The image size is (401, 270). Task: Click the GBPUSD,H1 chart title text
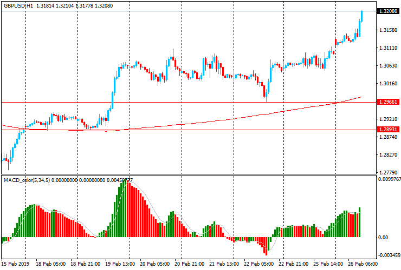18,6
